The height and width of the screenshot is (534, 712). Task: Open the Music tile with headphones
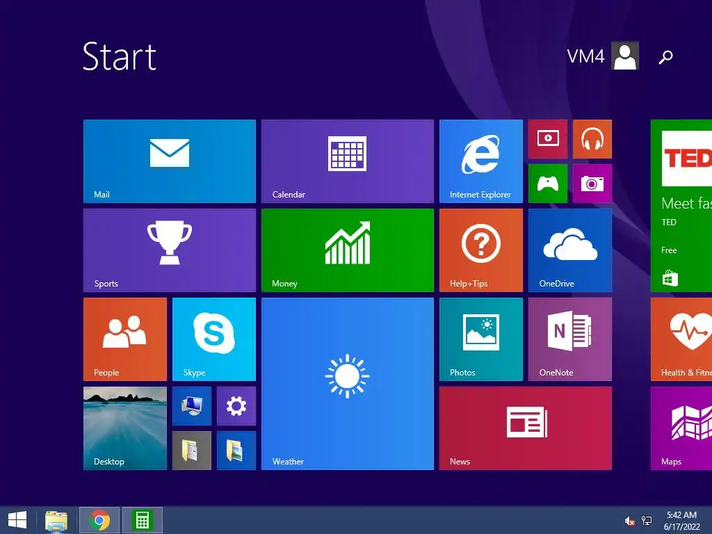[592, 139]
